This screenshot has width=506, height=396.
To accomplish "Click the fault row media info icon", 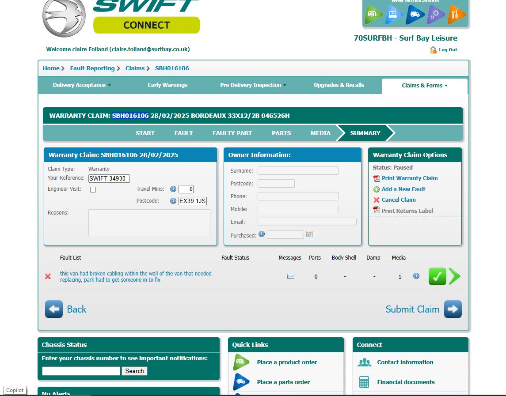I will [x=416, y=276].
